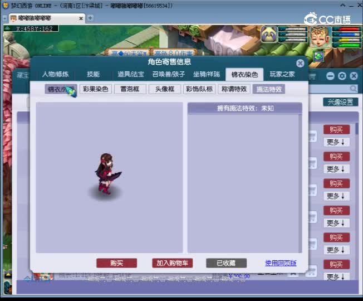This screenshot has width=363, height=301.
Task: Minimize the background trading panel
Action: click(x=330, y=76)
